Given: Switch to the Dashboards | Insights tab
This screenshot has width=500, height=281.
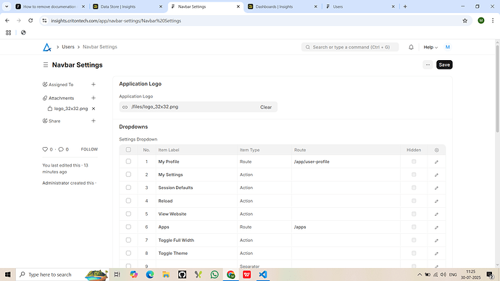Looking at the screenshot, I should [x=283, y=7].
